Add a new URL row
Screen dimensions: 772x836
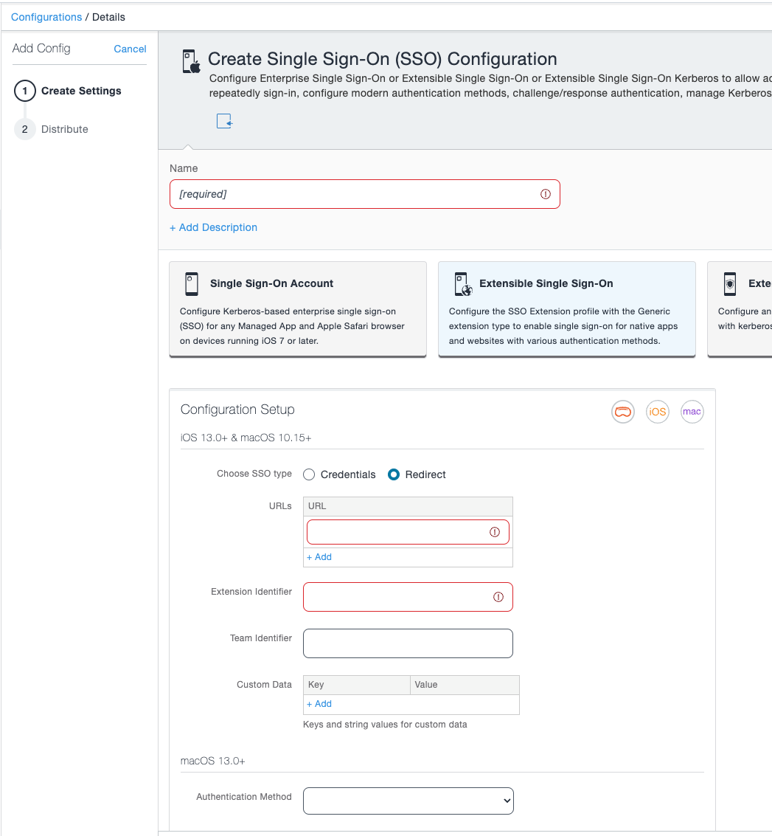click(319, 556)
